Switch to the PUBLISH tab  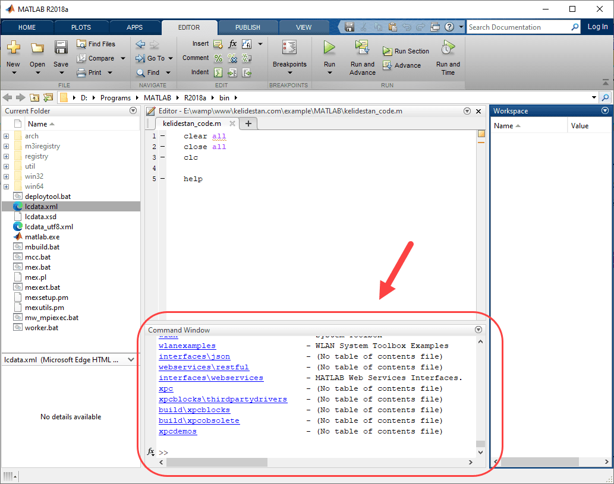(247, 27)
